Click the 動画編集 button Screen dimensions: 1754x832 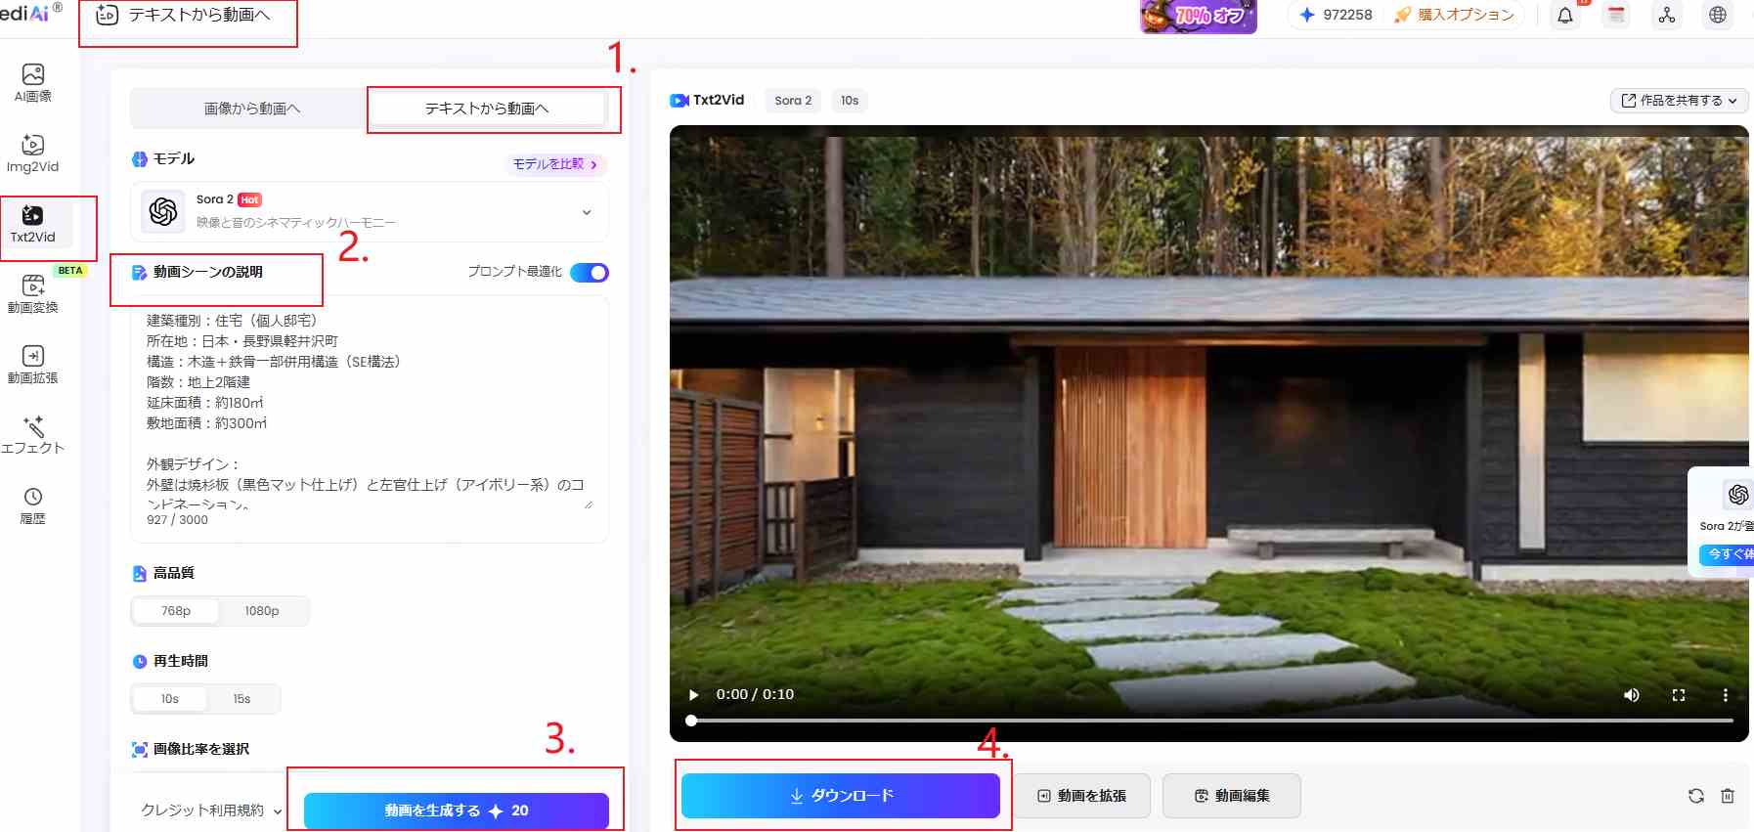pyautogui.click(x=1232, y=796)
